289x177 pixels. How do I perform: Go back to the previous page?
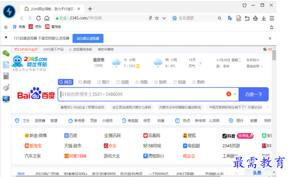(x=22, y=18)
